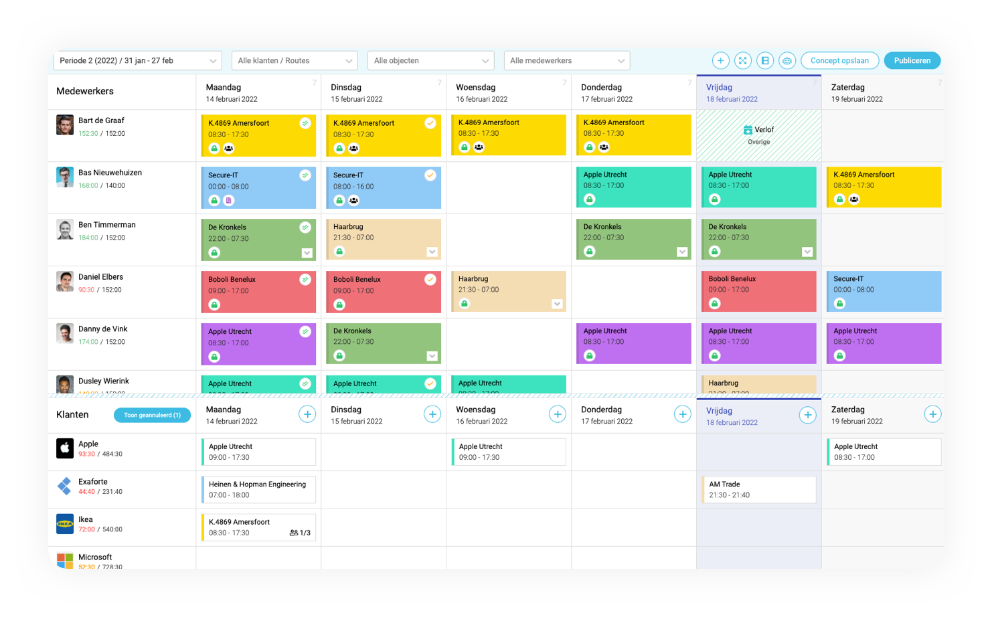992x617 pixels.
Task: Click the robot auto-planning icon
Action: (x=787, y=61)
